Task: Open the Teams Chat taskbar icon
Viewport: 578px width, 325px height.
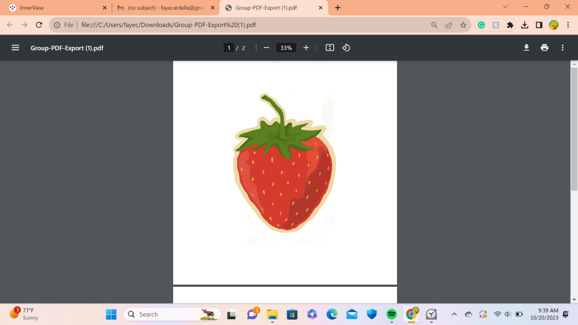Action: (x=252, y=314)
